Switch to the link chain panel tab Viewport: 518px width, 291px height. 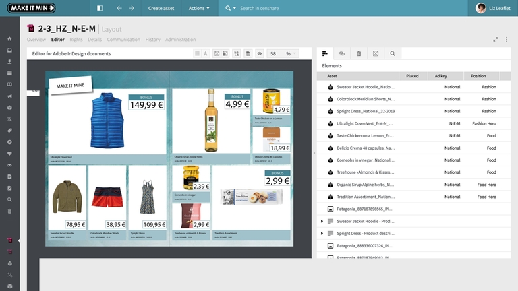[342, 53]
